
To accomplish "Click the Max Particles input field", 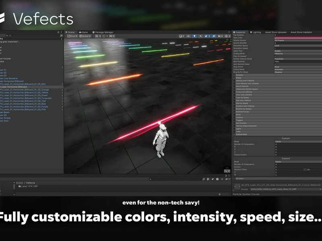I will pos(298,61).
